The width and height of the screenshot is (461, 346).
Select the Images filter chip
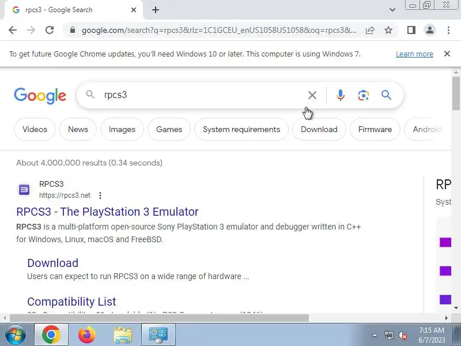coord(122,129)
